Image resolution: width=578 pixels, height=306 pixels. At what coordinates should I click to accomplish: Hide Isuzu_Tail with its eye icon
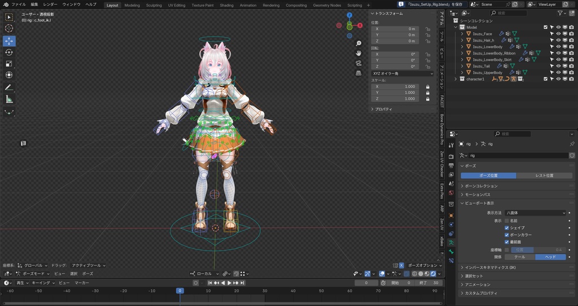(558, 66)
